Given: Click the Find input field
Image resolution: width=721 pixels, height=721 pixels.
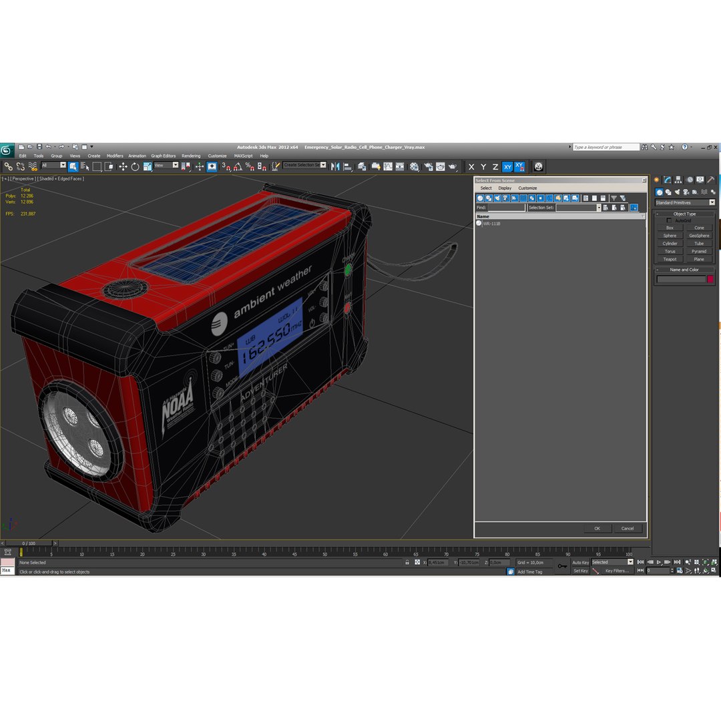Looking at the screenshot, I should 506,208.
